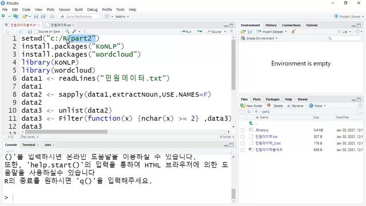The width and height of the screenshot is (366, 206).
Task: Open the List view dropdown in Environment
Action: [x=344, y=31]
